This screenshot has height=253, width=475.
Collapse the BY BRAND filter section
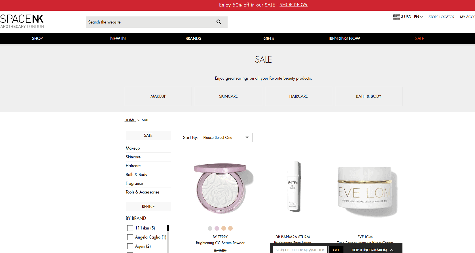coord(168,218)
